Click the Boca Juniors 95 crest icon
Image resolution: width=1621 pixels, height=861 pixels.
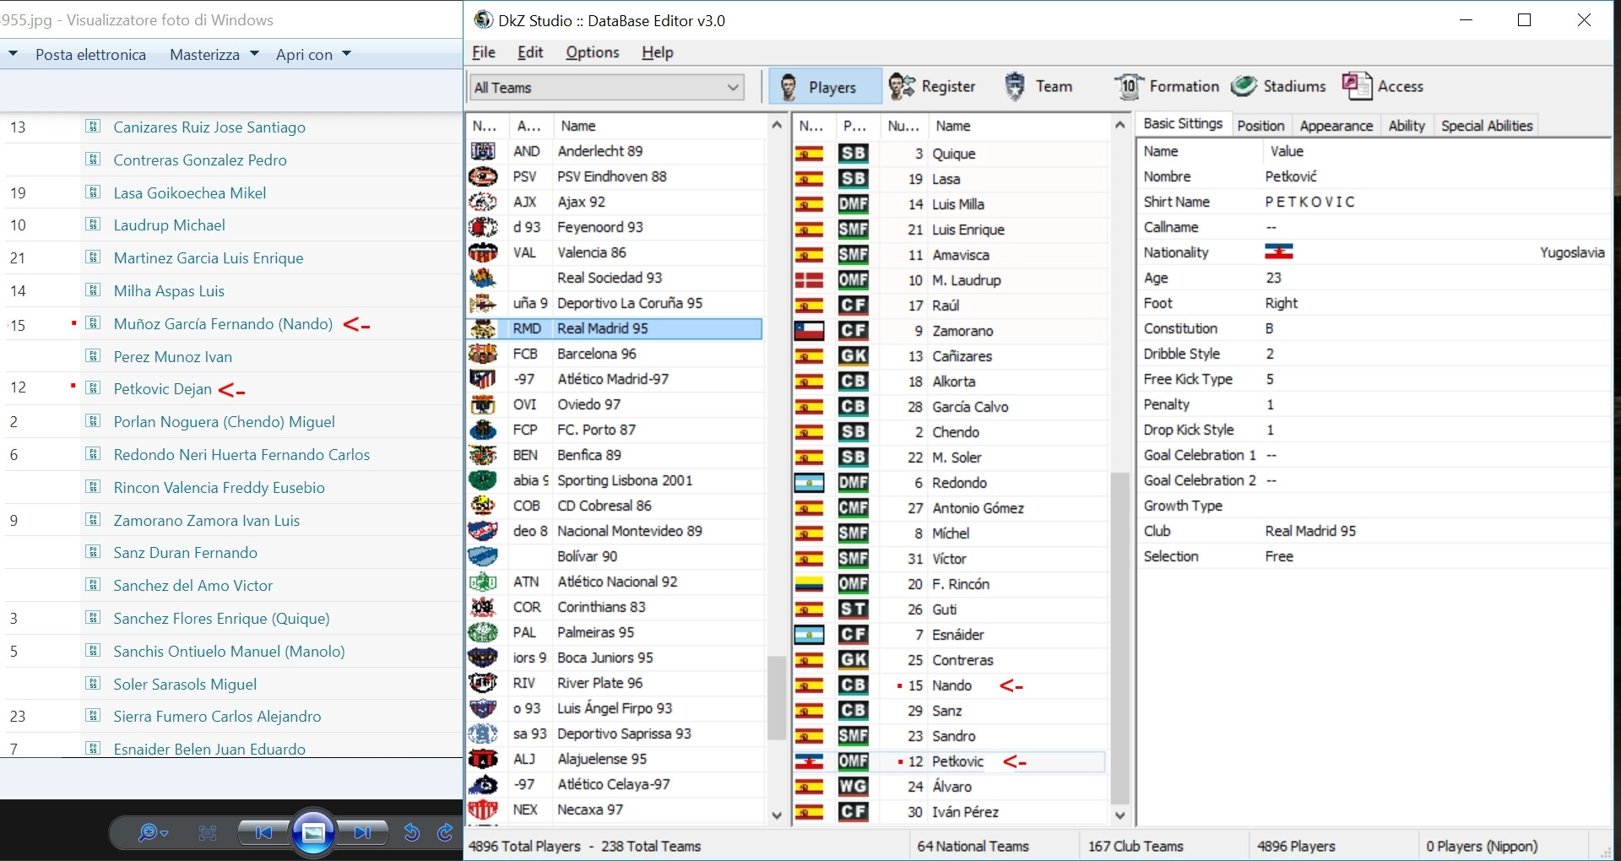483,658
